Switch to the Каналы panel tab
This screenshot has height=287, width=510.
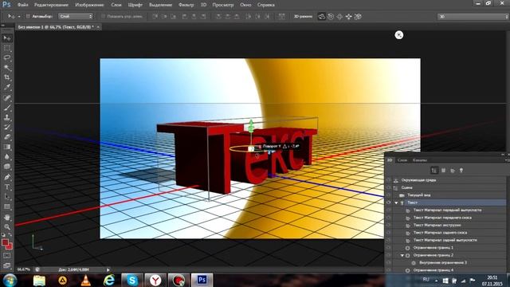tap(420, 160)
